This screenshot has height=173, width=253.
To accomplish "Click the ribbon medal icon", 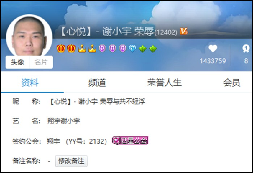I will [246, 49].
